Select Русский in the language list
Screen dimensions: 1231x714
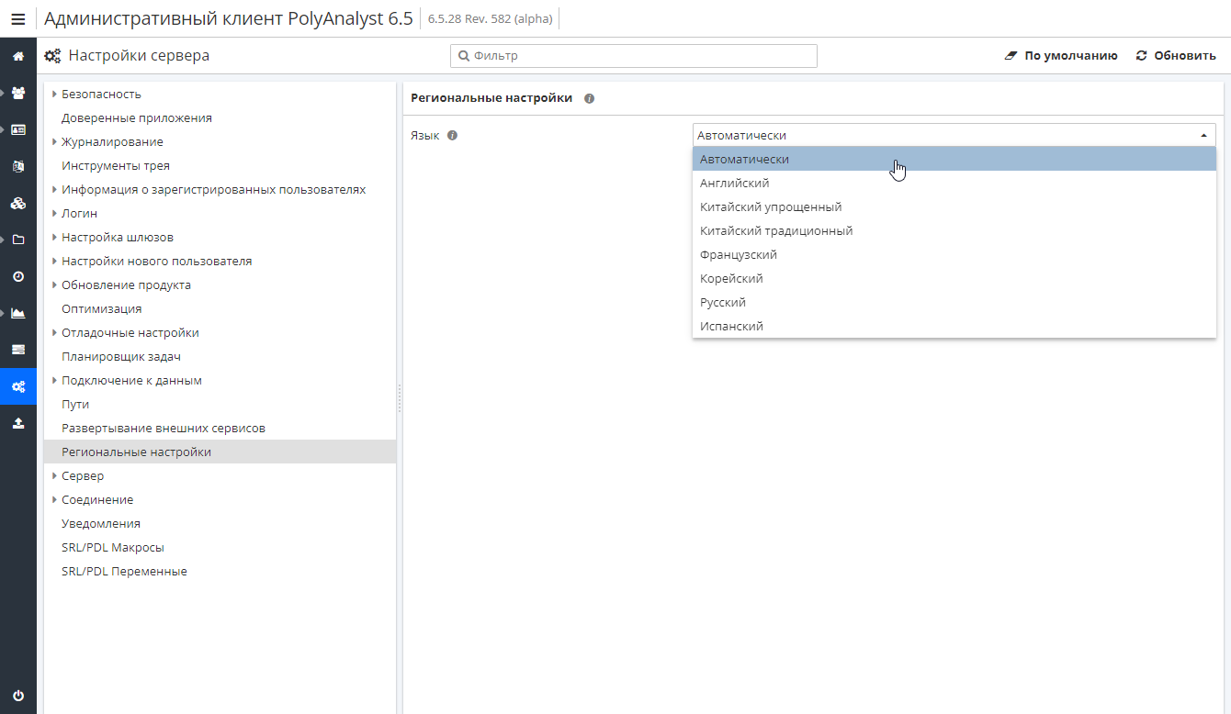(954, 302)
